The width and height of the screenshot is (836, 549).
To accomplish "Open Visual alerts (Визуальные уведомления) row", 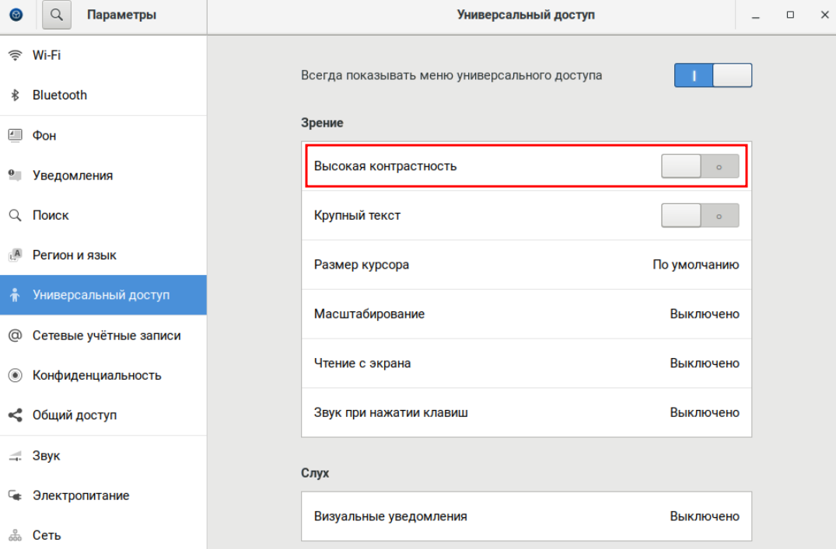I will tap(526, 516).
